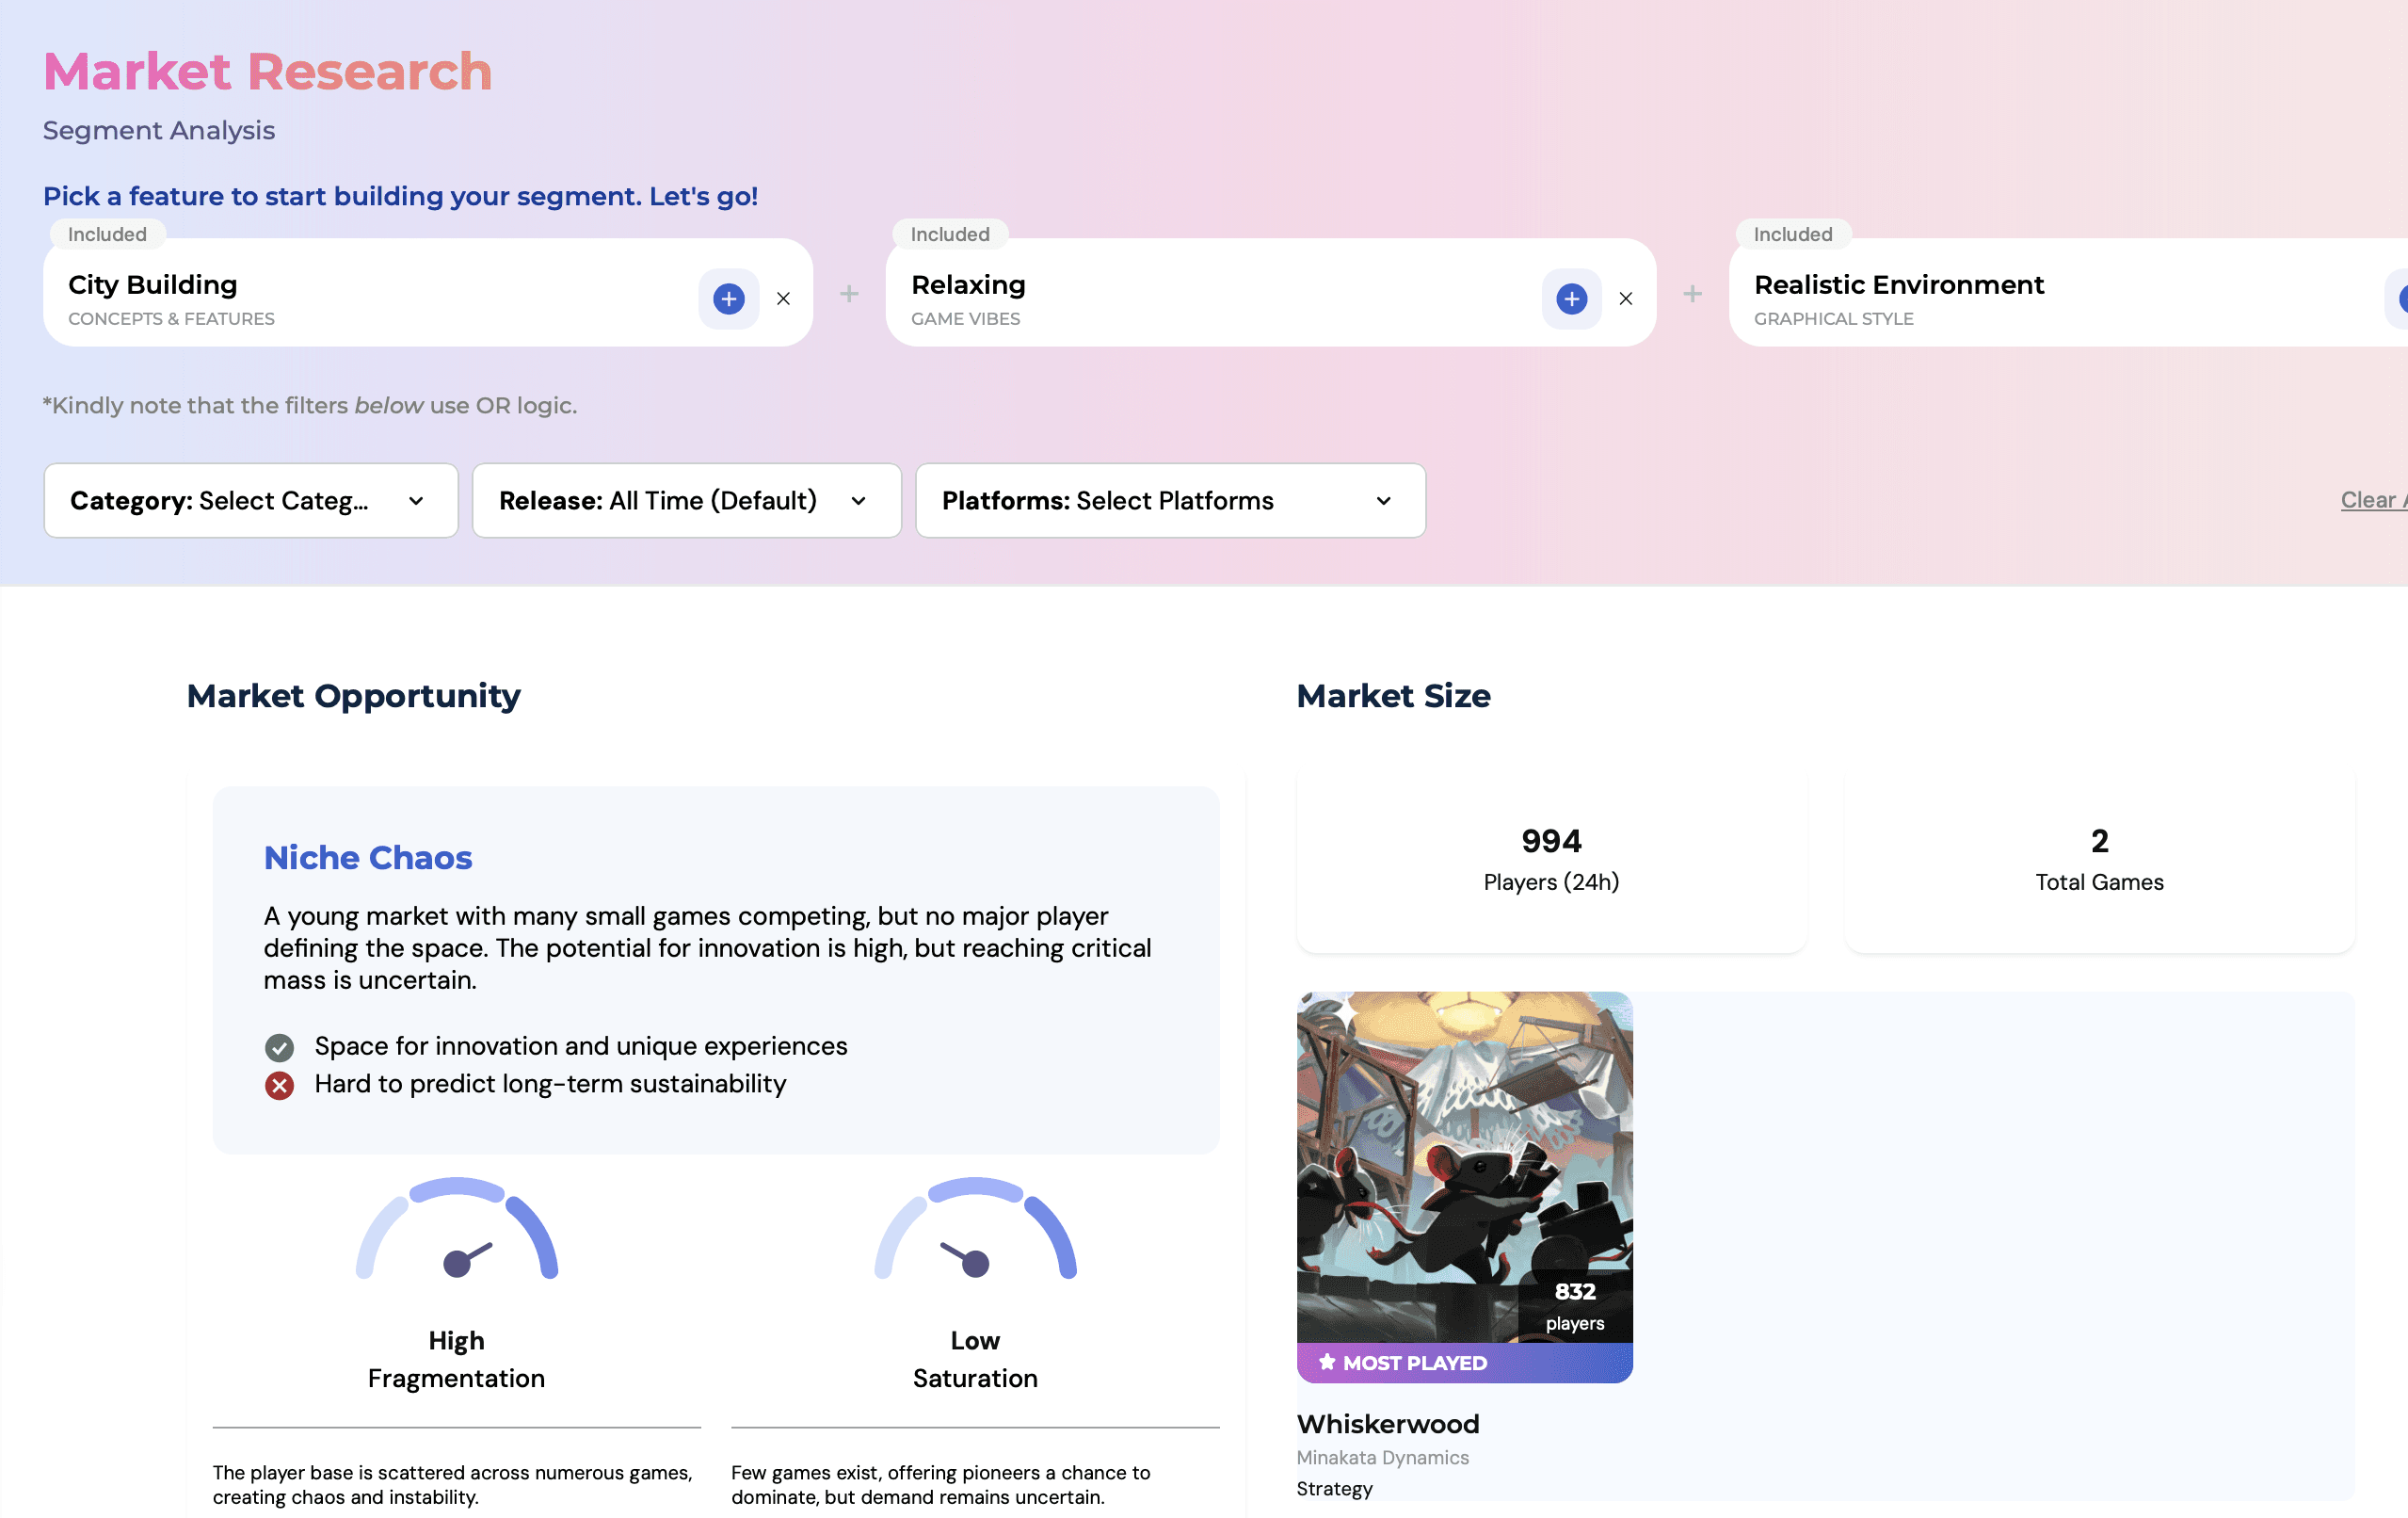Remove the City Building filter with its × icon

783,299
